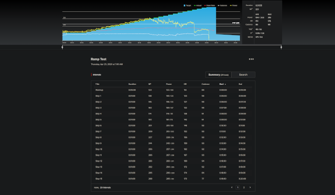This screenshot has width=335, height=195.
Task: Select the Step 1 interval row
Action: click(x=173, y=96)
